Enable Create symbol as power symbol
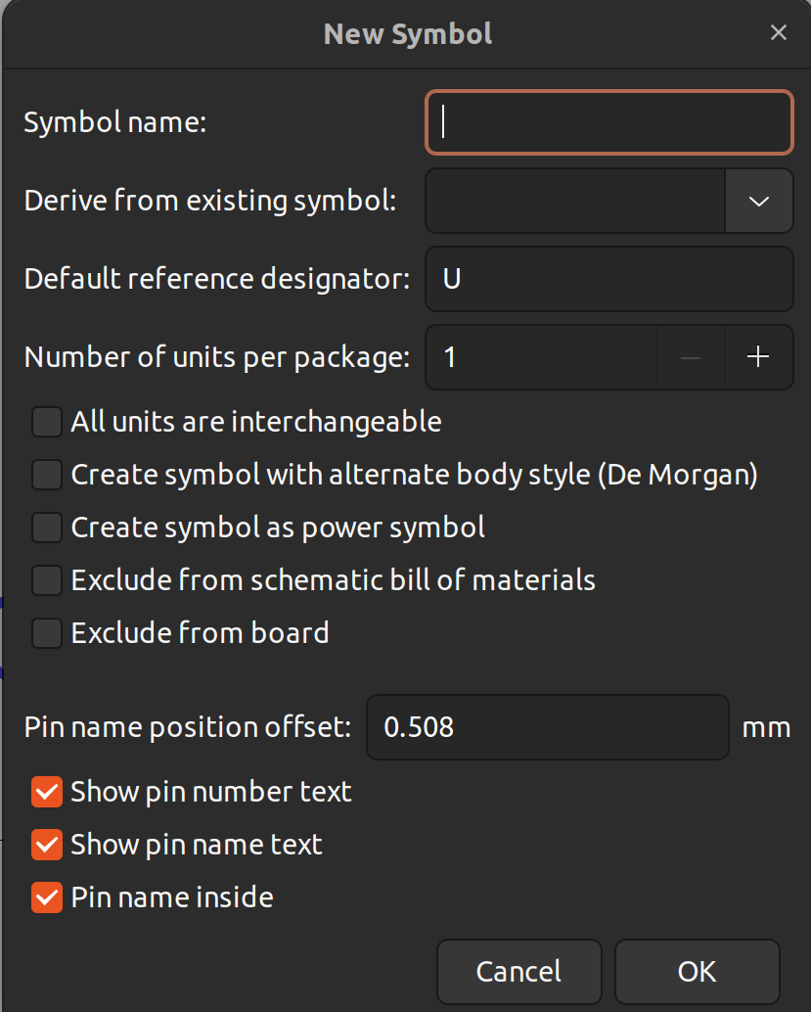 coord(47,528)
